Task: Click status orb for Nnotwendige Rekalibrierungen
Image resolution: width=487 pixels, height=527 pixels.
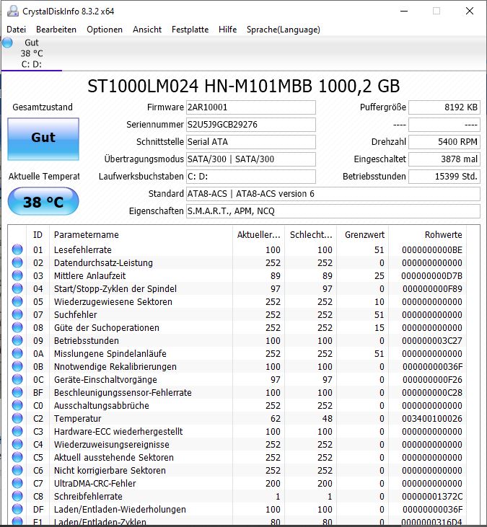Action: [x=17, y=366]
